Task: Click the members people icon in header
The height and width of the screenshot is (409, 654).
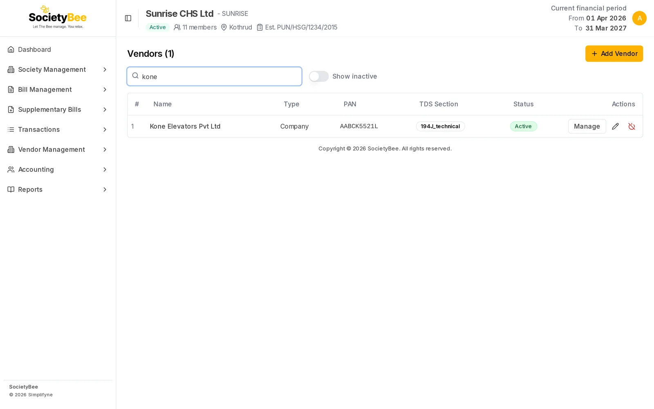Action: pos(177,27)
